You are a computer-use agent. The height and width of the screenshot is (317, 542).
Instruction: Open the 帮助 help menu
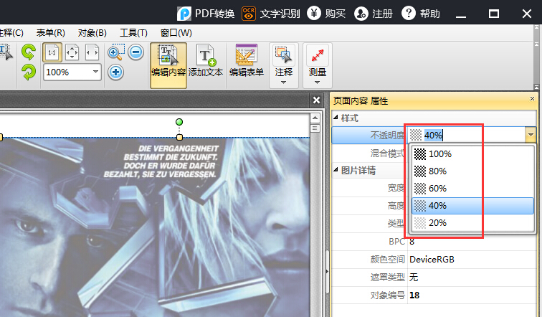point(421,14)
